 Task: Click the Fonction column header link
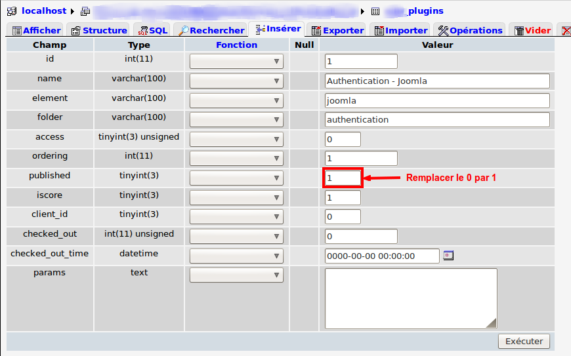click(236, 45)
